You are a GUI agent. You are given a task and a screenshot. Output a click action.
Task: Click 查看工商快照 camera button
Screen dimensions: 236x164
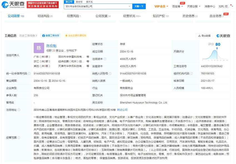[51, 36]
